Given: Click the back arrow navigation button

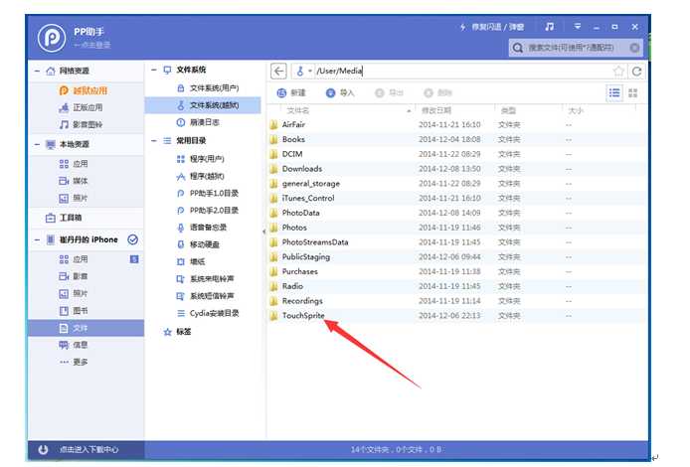Looking at the screenshot, I should (278, 71).
